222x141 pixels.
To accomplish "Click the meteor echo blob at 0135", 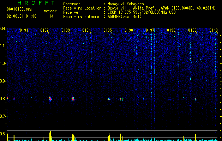I will click(109, 99).
